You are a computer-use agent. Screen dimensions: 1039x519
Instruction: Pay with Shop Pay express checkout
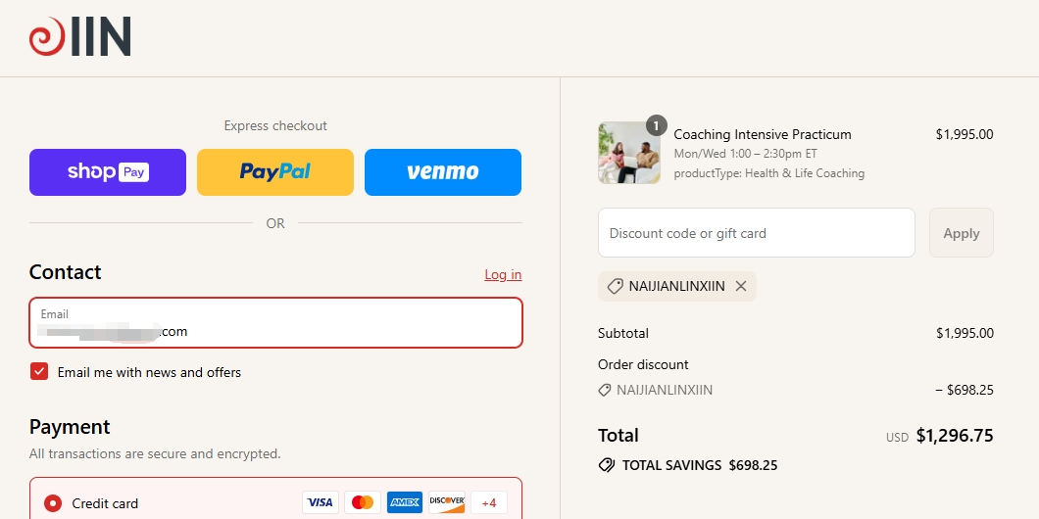click(108, 172)
